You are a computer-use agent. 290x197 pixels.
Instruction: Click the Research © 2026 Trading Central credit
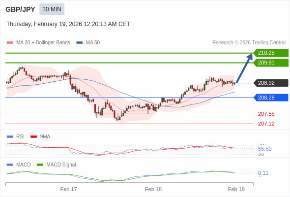tap(249, 43)
